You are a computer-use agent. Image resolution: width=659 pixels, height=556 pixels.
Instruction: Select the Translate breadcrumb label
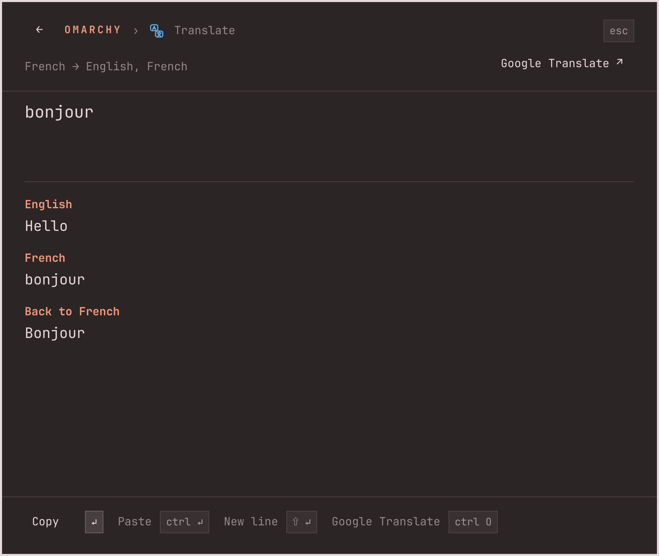coord(205,31)
